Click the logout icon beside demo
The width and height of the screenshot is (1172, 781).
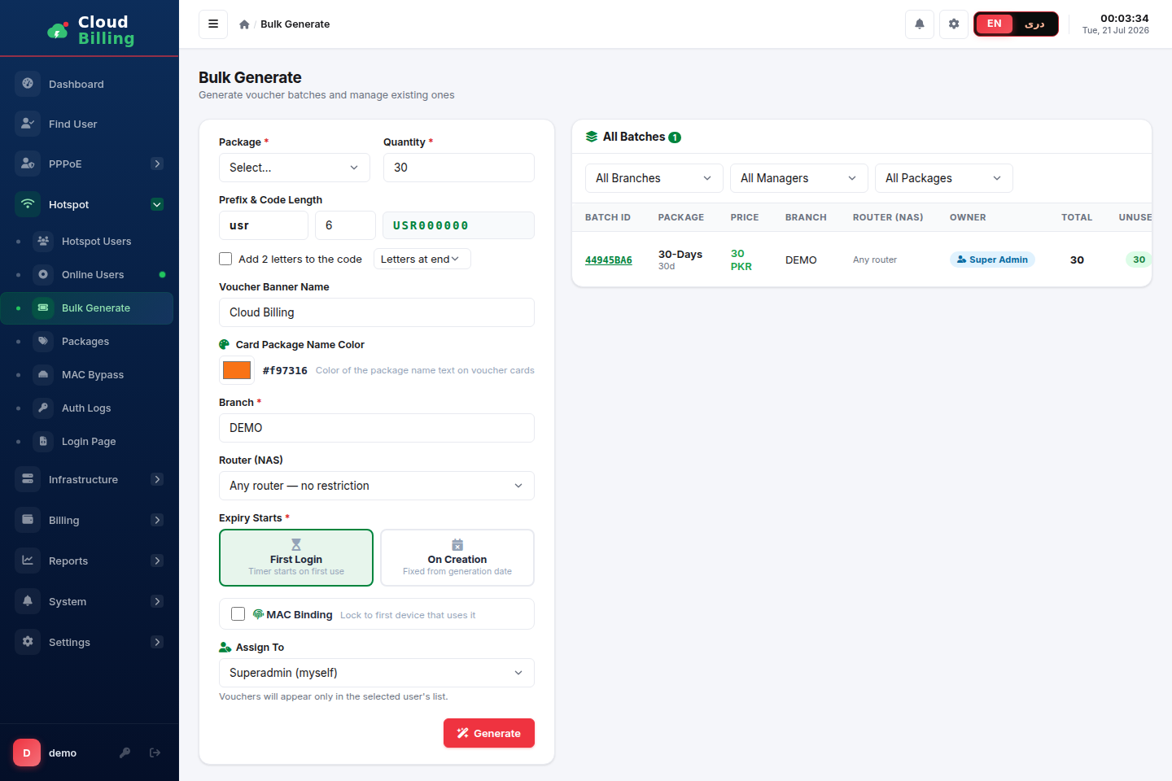coord(155,753)
